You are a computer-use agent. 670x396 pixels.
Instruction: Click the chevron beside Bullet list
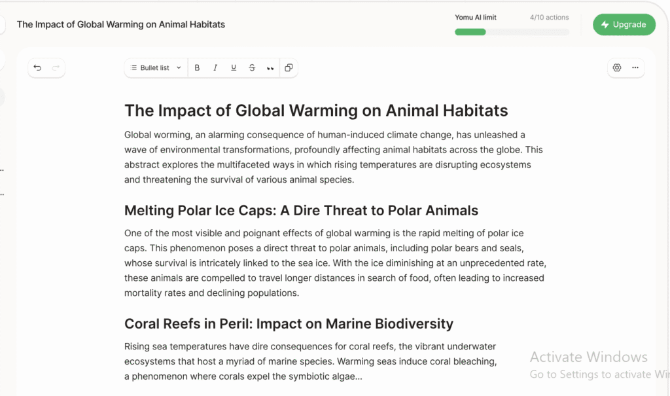point(179,67)
